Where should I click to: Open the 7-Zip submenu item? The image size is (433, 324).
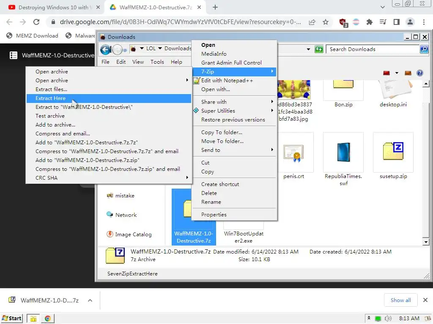click(x=234, y=72)
